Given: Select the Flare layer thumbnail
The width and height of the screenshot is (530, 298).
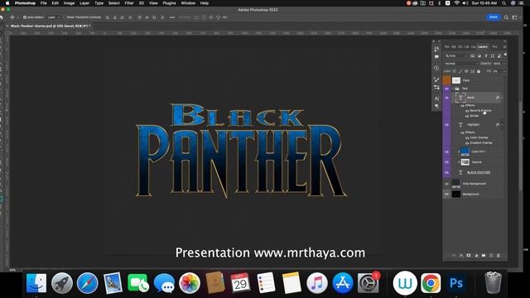Looking at the screenshot, I should pos(456,80).
